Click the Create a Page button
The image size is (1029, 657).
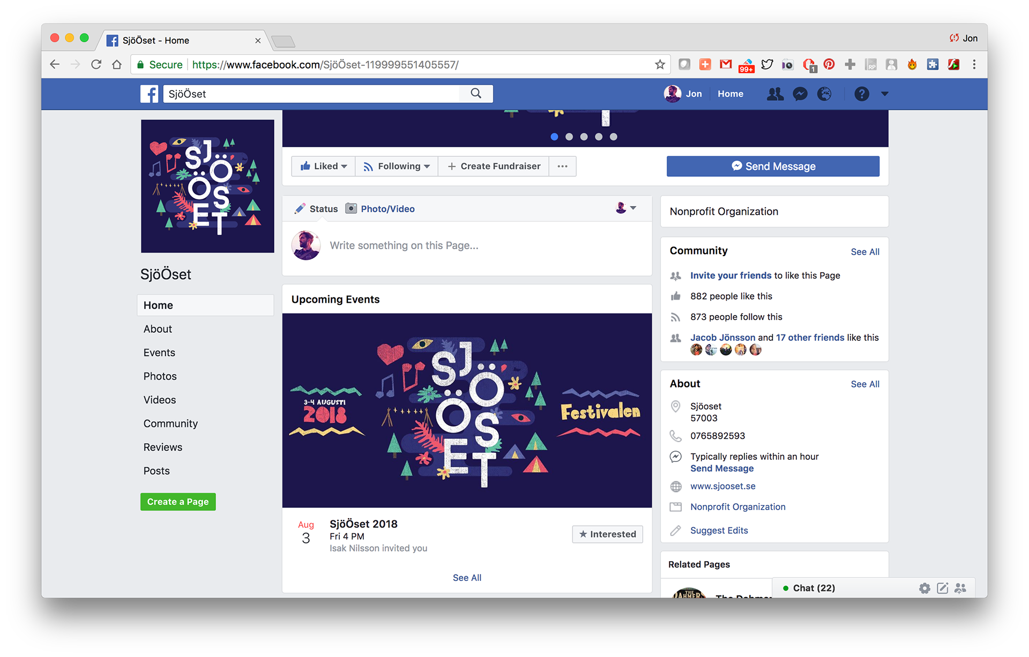click(178, 502)
